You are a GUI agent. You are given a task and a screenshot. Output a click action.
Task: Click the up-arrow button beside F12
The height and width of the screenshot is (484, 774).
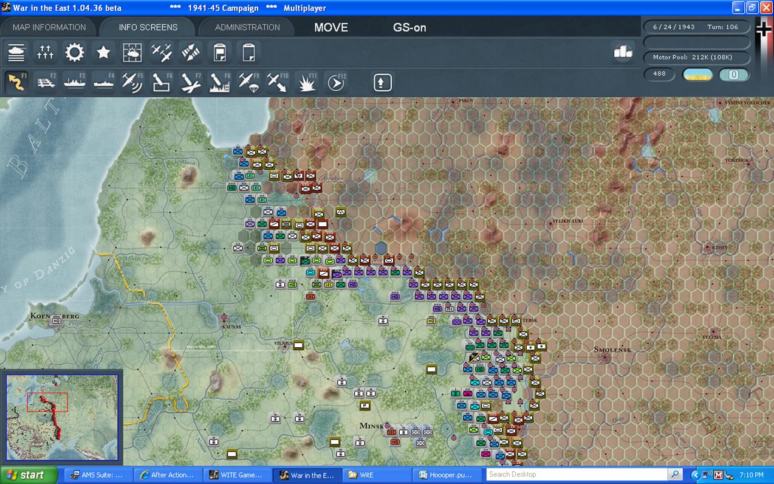coord(382,82)
